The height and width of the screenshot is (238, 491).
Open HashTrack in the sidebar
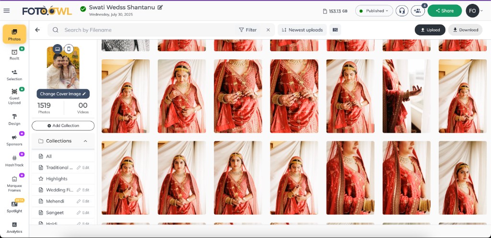pyautogui.click(x=14, y=161)
